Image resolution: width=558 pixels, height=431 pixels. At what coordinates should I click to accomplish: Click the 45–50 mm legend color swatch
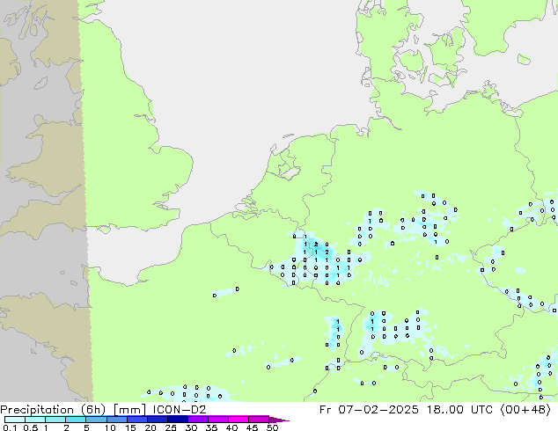click(x=259, y=420)
